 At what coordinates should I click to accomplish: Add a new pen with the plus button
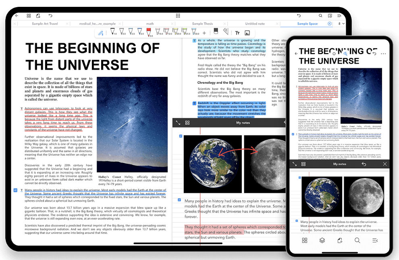point(204,33)
